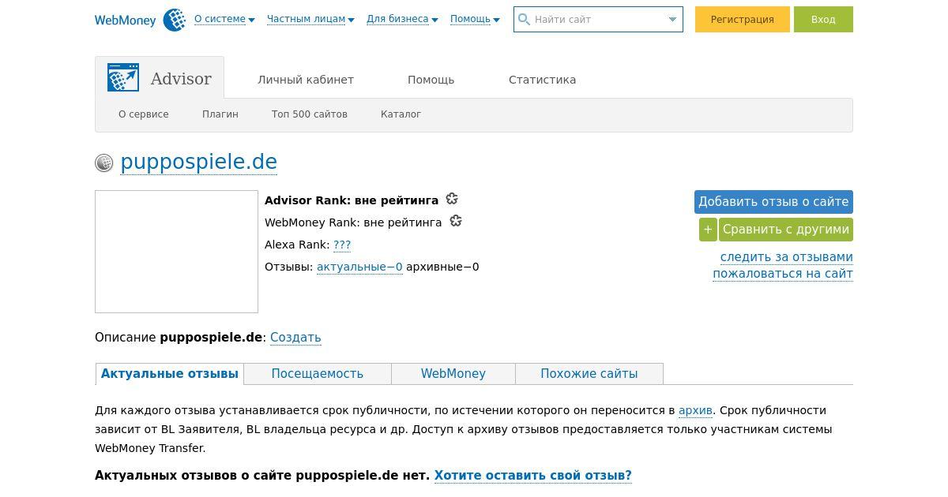This screenshot has height=497, width=948.
Task: Click the magnifier icon in search box
Action: tap(524, 19)
